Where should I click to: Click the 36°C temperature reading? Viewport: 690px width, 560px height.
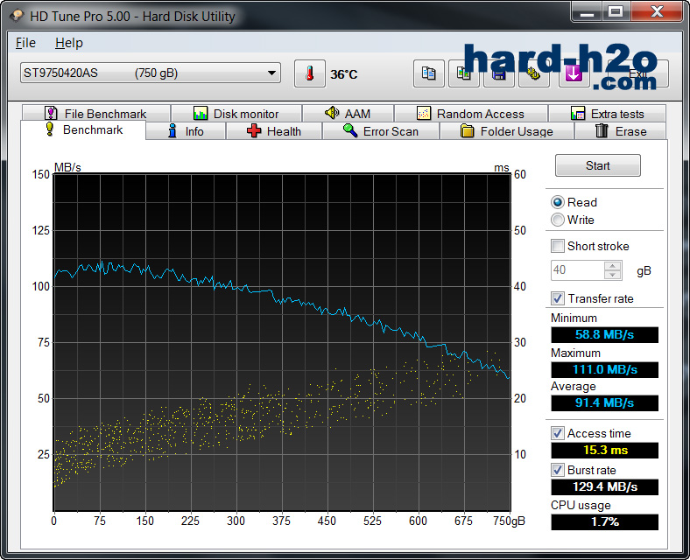pos(344,74)
